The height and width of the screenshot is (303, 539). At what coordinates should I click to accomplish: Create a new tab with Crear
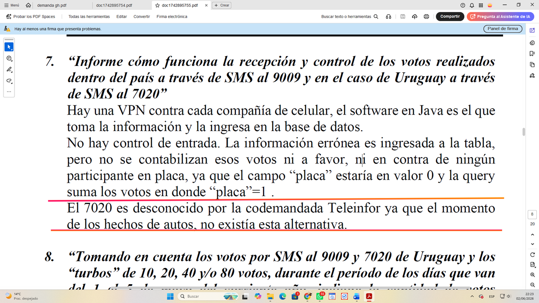[221, 5]
